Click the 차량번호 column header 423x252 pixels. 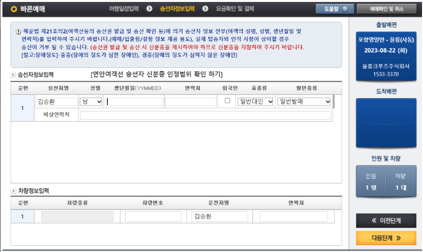point(153,203)
